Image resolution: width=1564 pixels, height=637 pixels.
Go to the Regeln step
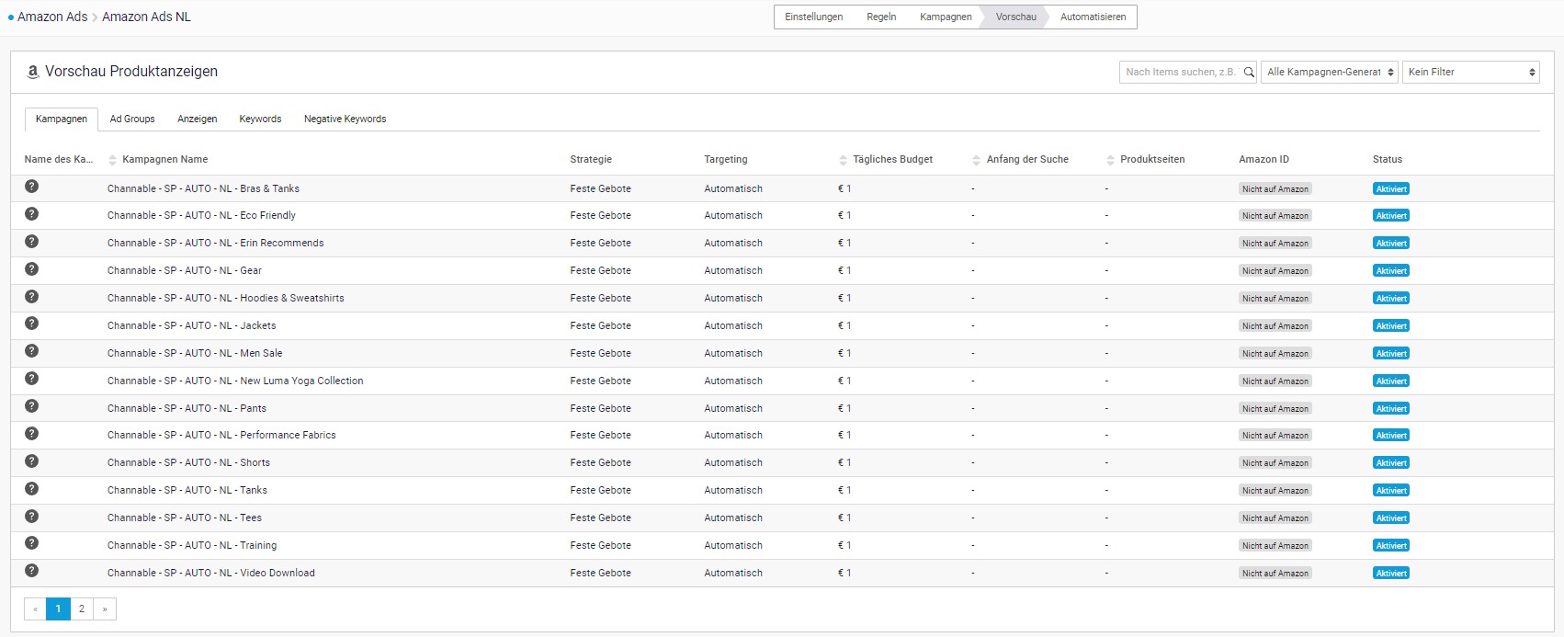tap(881, 17)
